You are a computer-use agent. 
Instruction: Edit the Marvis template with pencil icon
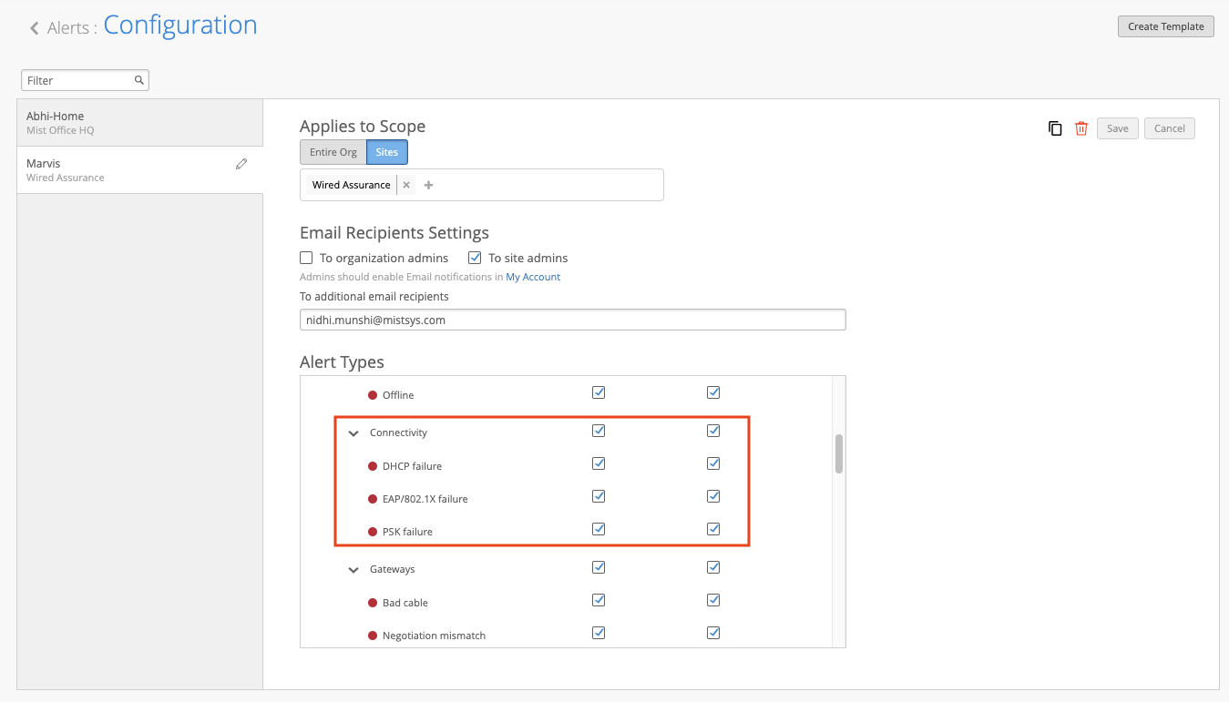(x=241, y=164)
